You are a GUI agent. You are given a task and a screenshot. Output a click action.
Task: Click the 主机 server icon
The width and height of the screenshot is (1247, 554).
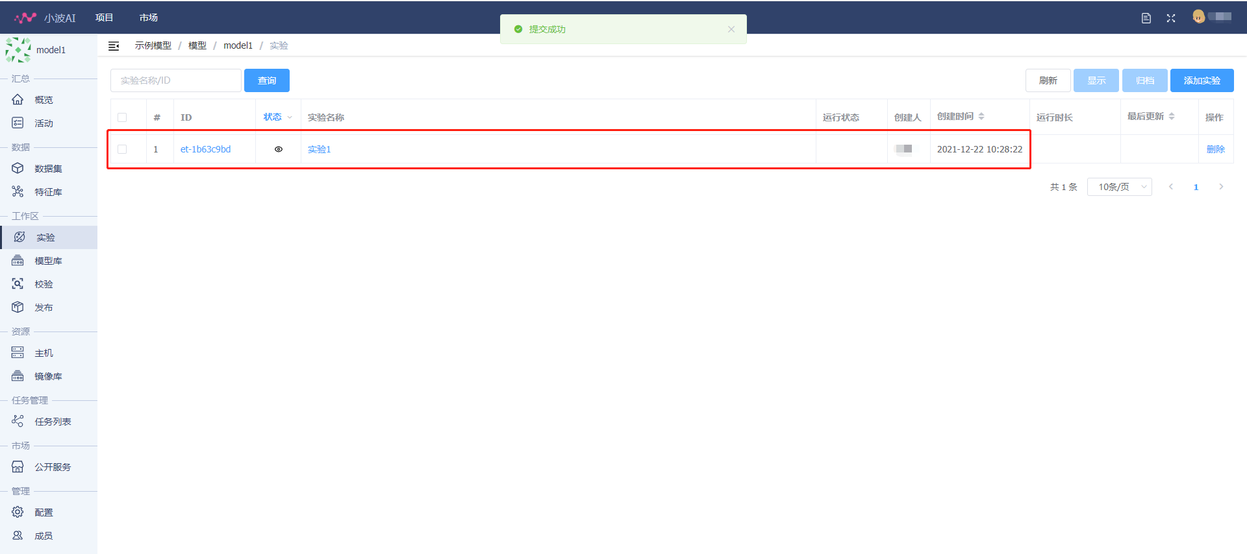pos(18,353)
